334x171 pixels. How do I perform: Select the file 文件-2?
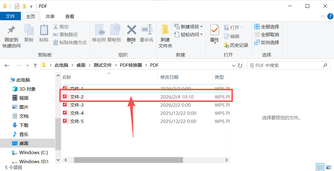pos(146,97)
